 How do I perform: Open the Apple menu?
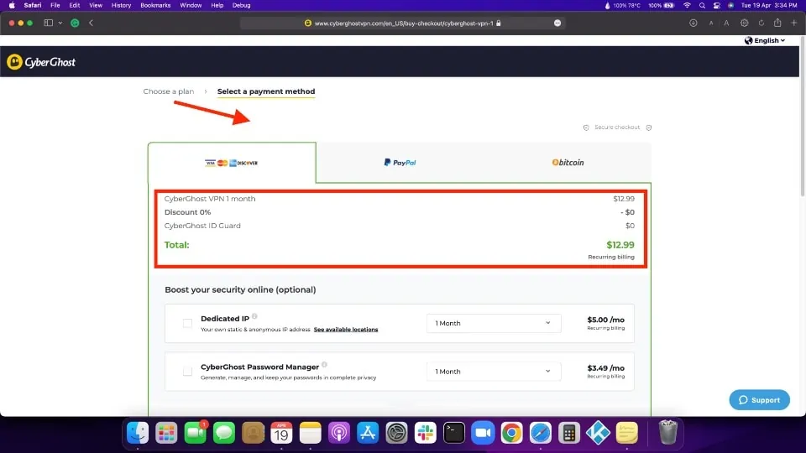pos(12,5)
